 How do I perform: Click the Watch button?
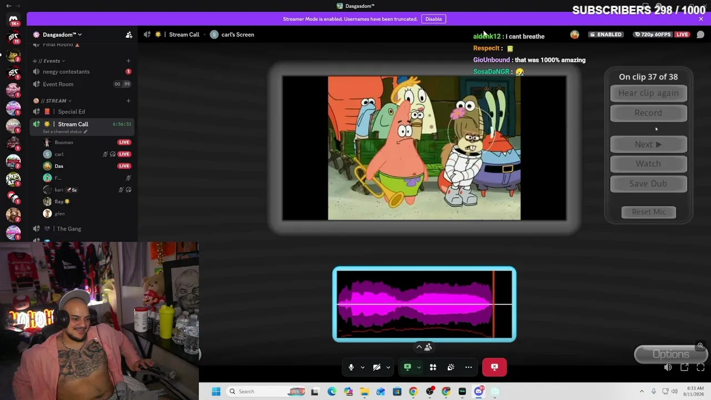[x=648, y=164]
